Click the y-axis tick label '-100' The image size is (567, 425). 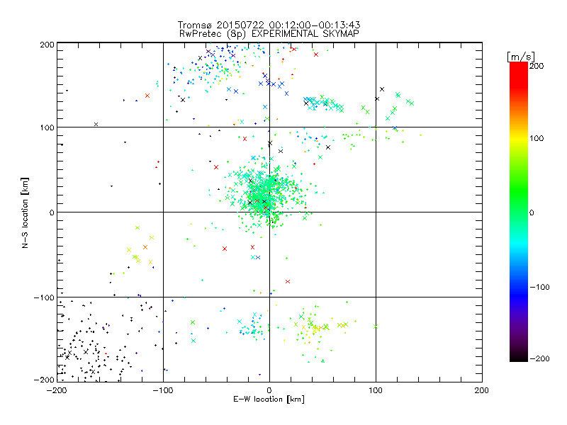(44, 297)
